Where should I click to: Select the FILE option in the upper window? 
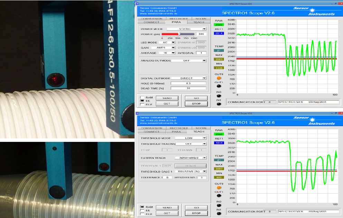tap(142, 105)
